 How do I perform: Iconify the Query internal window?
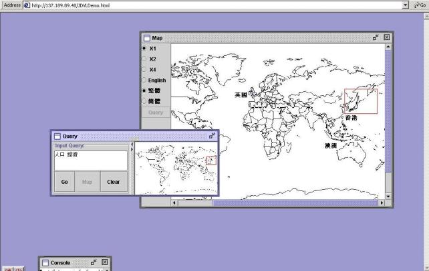(x=212, y=136)
